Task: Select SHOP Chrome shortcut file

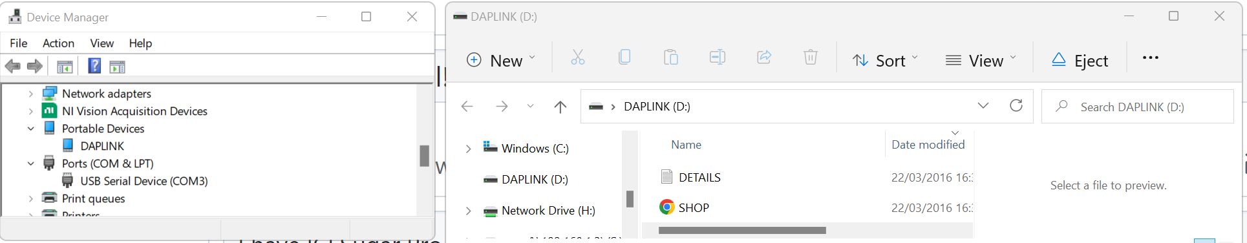Action: pyautogui.click(x=694, y=207)
